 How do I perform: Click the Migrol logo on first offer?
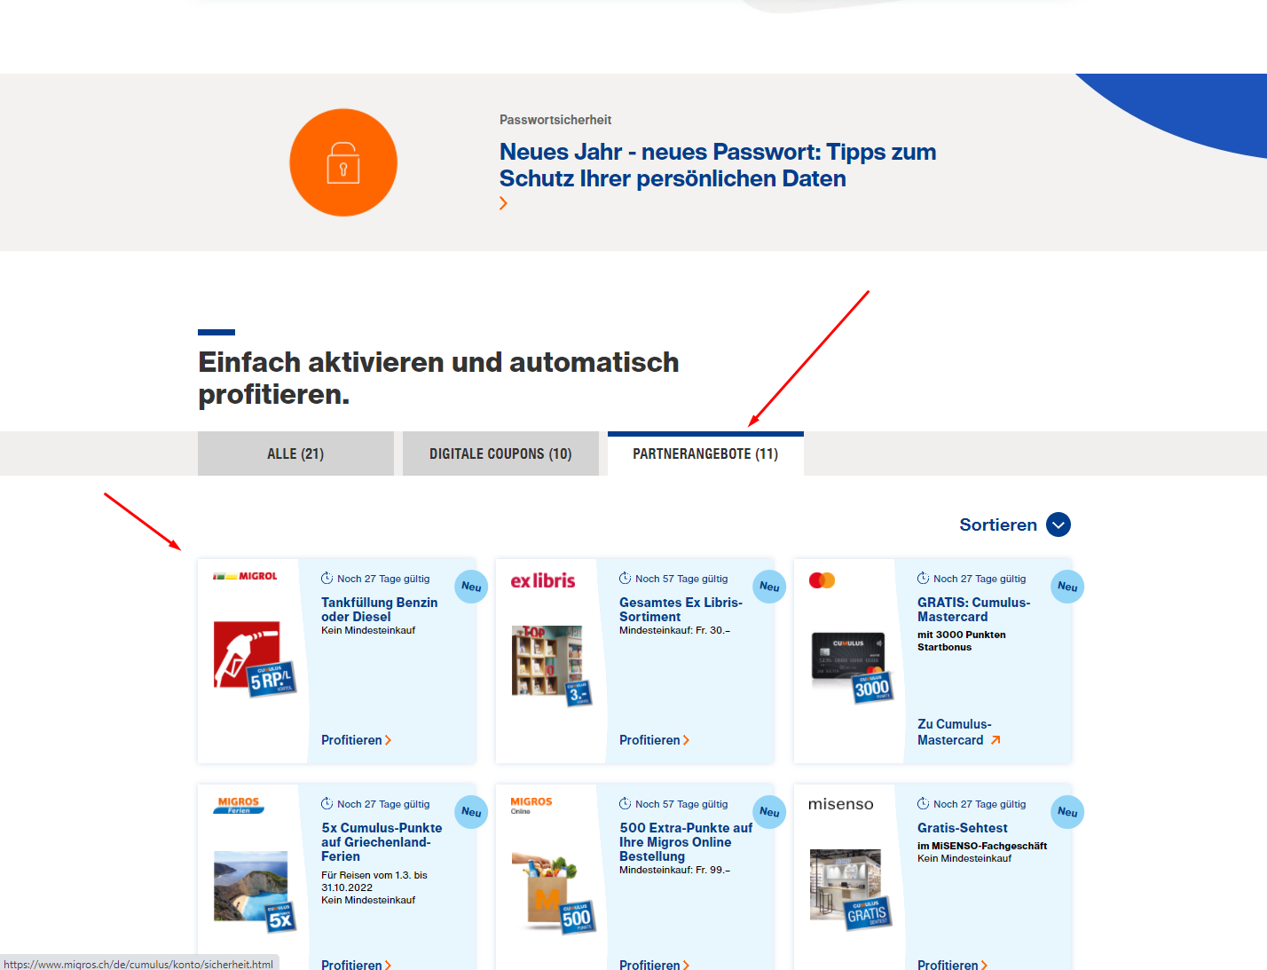pyautogui.click(x=245, y=577)
